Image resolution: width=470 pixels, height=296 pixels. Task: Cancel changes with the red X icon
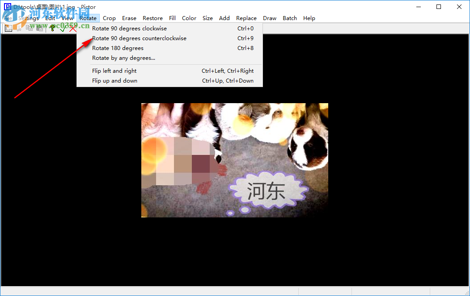pyautogui.click(x=73, y=28)
